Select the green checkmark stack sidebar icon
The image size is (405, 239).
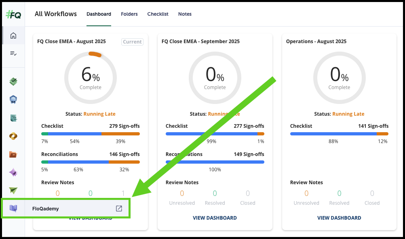pyautogui.click(x=13, y=82)
